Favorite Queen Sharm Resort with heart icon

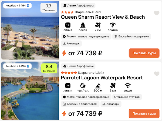point(157,13)
